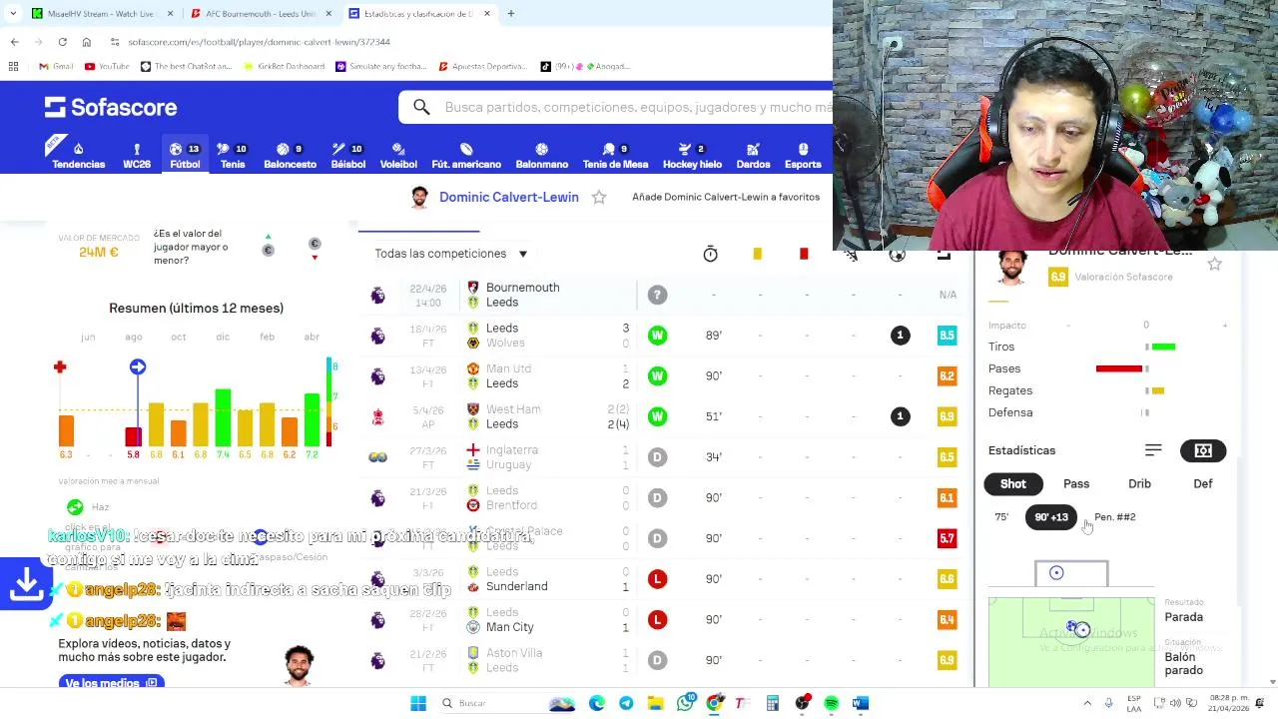Select the Def statistics tab
Screen dimensions: 1278x719
(1203, 483)
